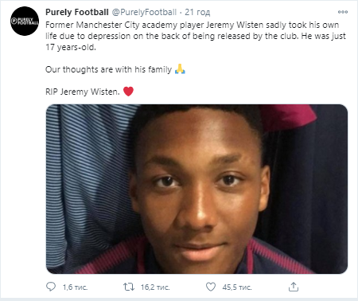This screenshot has width=358, height=301.
Task: Click the 'RIP Jeremy Wisten.' text line
Action: pyautogui.click(x=83, y=92)
